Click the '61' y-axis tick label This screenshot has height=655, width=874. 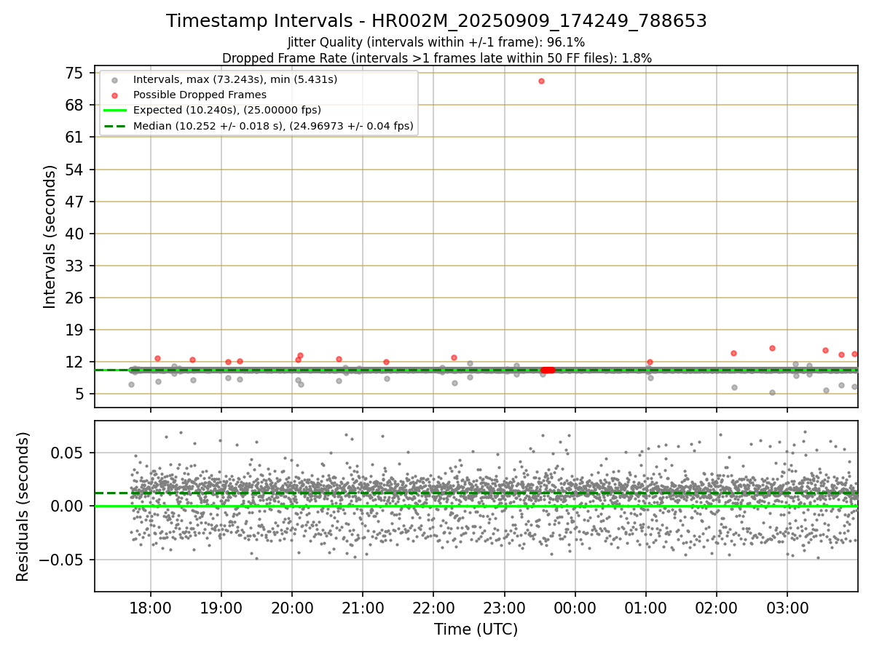point(74,137)
